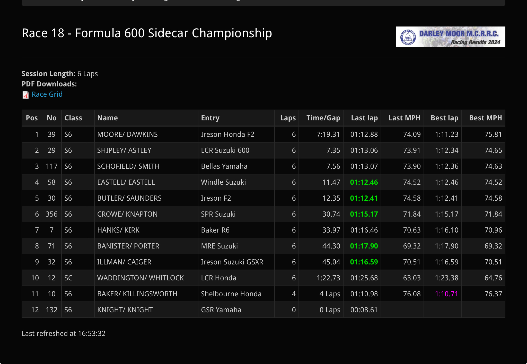Select the SHIPLEY/ ASTLEY name cell
This screenshot has width=527, height=364.
click(x=146, y=150)
